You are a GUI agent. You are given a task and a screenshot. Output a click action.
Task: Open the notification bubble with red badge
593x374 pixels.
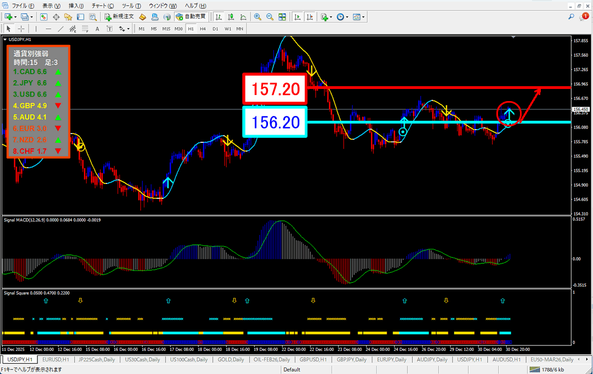pyautogui.click(x=584, y=17)
